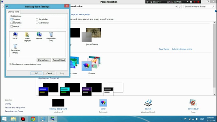Click the volume speaker tray icon
The width and height of the screenshot is (217, 122).
[x=197, y=119]
